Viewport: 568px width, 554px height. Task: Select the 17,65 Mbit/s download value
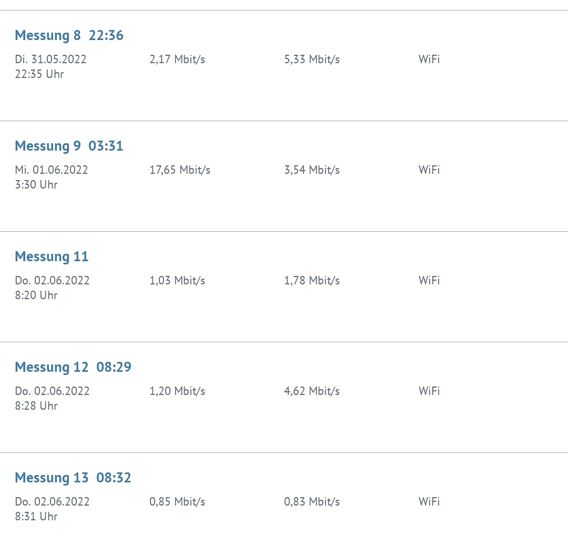click(180, 170)
